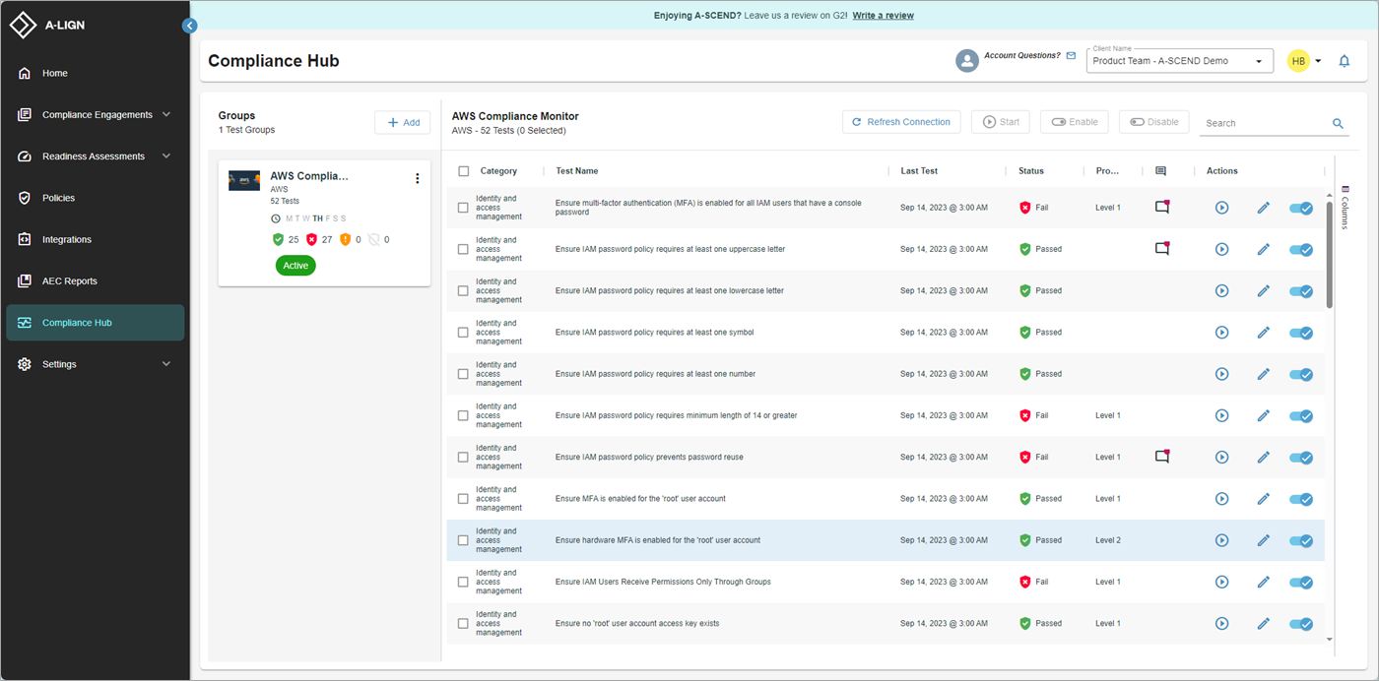Open the Client Name dropdown
This screenshot has height=681, width=1379.
(x=1180, y=61)
